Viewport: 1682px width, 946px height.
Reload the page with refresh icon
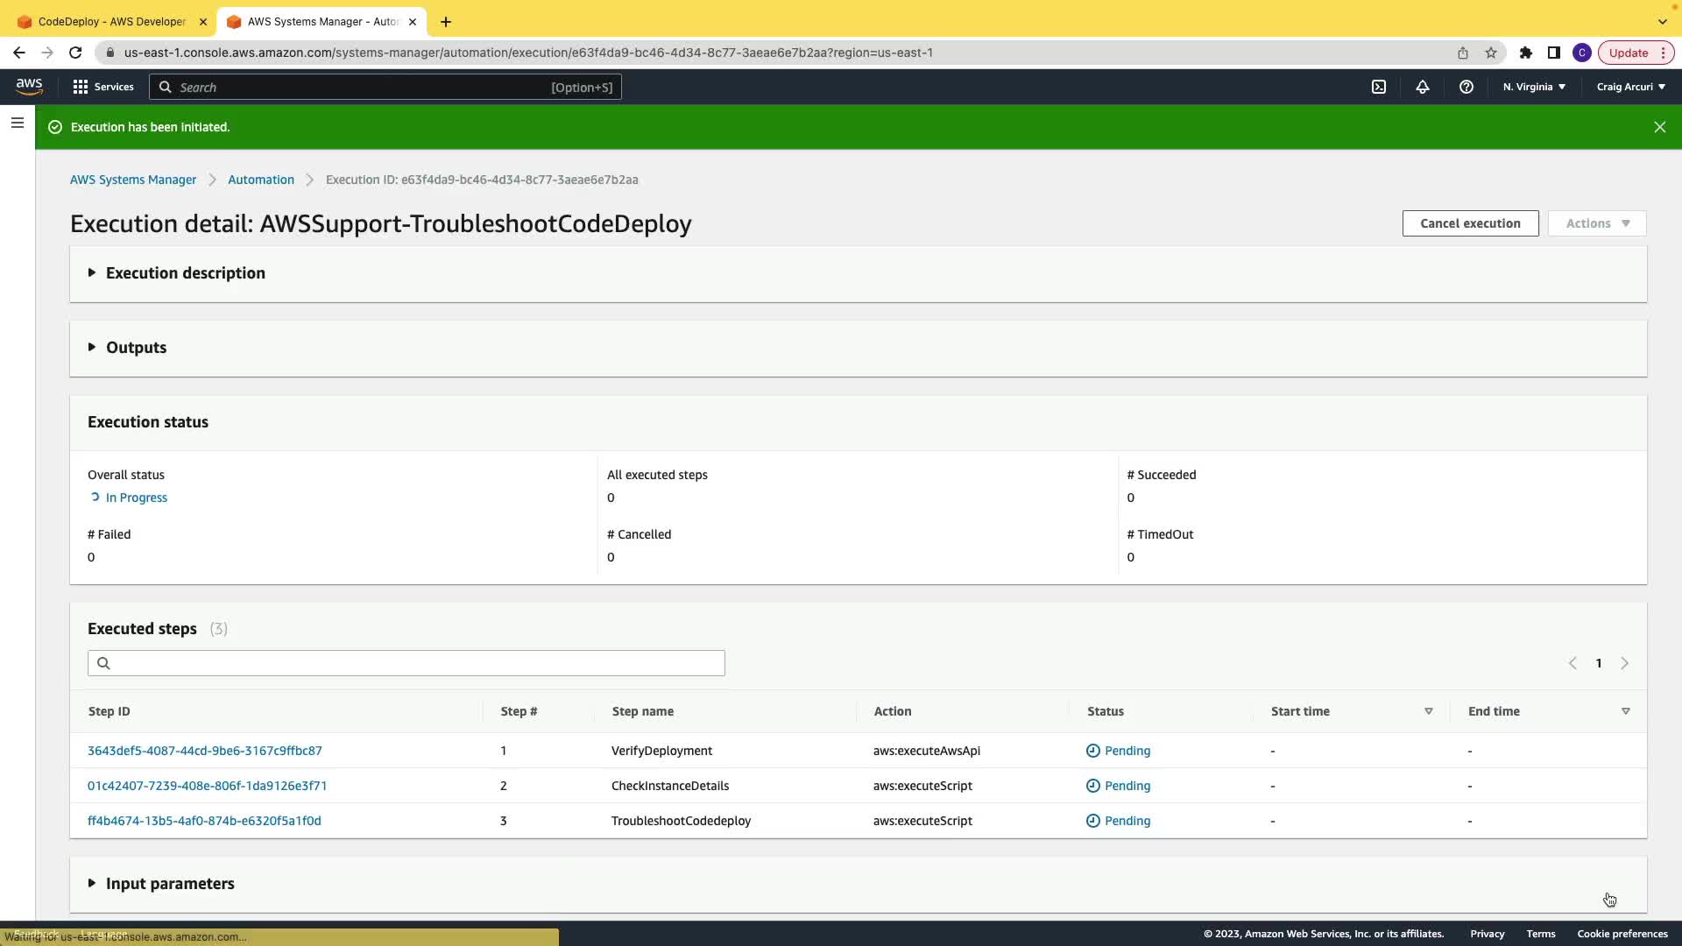pyautogui.click(x=75, y=53)
